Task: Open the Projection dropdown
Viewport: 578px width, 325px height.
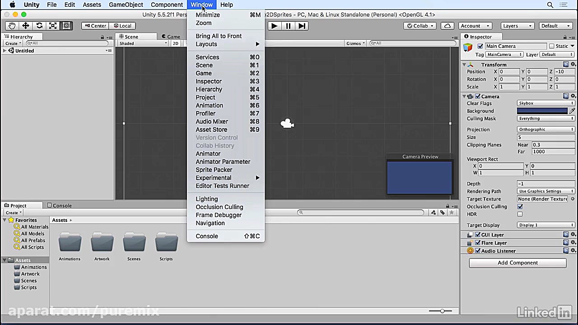Action: point(546,130)
